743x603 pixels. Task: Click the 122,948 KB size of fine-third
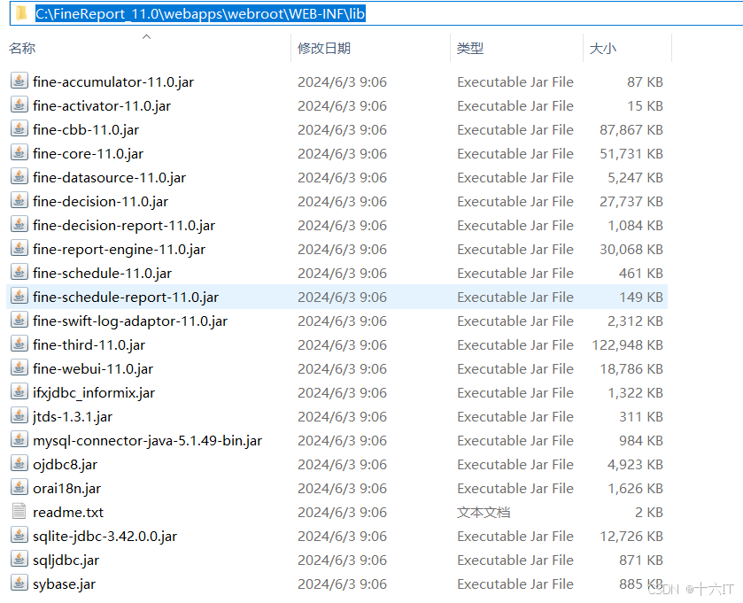click(627, 344)
